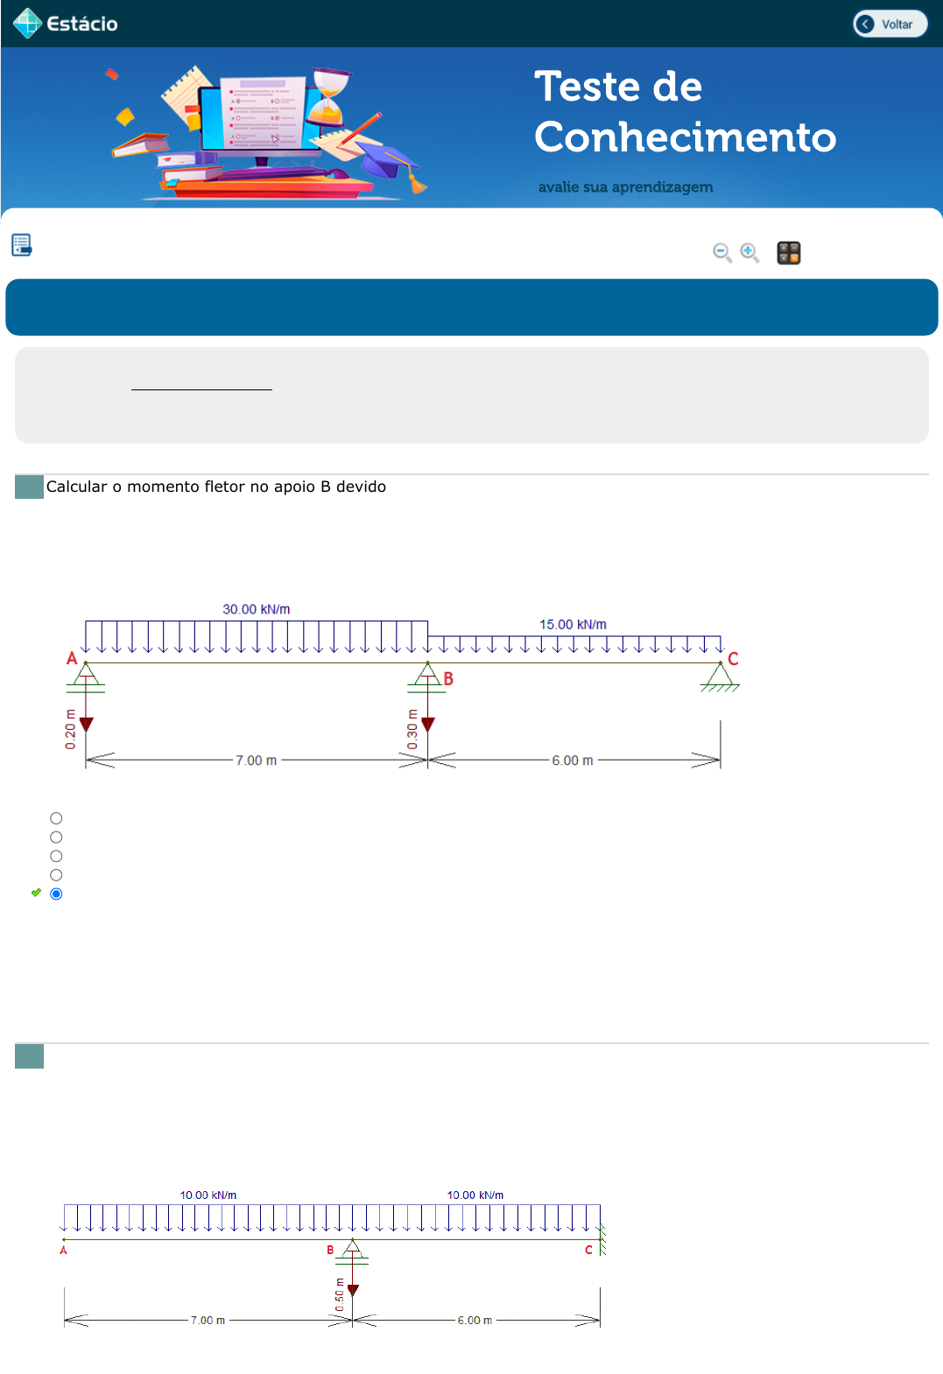Click the blue banner bar below toolbar
The image size is (943, 1374).
[471, 307]
